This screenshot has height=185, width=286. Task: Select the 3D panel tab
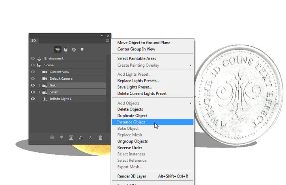(x=33, y=40)
